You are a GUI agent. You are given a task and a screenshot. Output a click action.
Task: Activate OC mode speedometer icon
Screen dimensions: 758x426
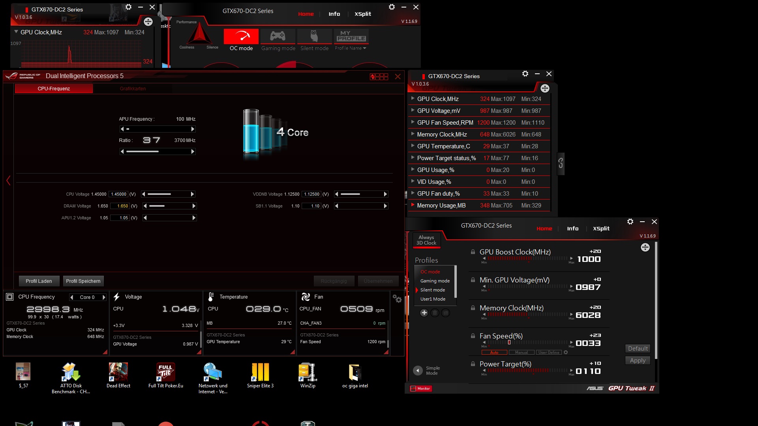tap(241, 36)
